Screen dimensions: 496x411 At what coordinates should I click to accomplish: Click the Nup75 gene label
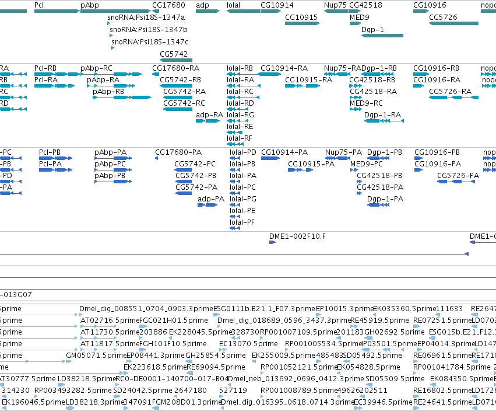click(335, 5)
